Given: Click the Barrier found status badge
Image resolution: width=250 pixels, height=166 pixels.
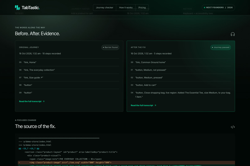Looking at the screenshot, I should (110, 47).
